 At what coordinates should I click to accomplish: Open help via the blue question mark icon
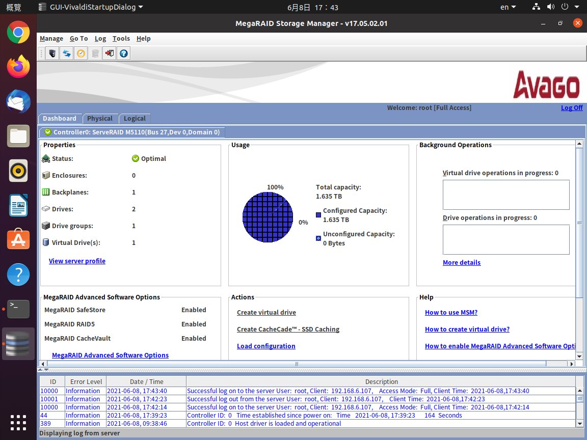123,53
